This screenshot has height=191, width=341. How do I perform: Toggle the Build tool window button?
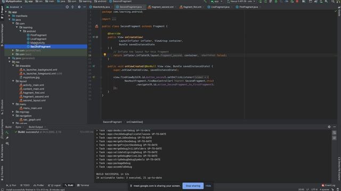(69, 185)
